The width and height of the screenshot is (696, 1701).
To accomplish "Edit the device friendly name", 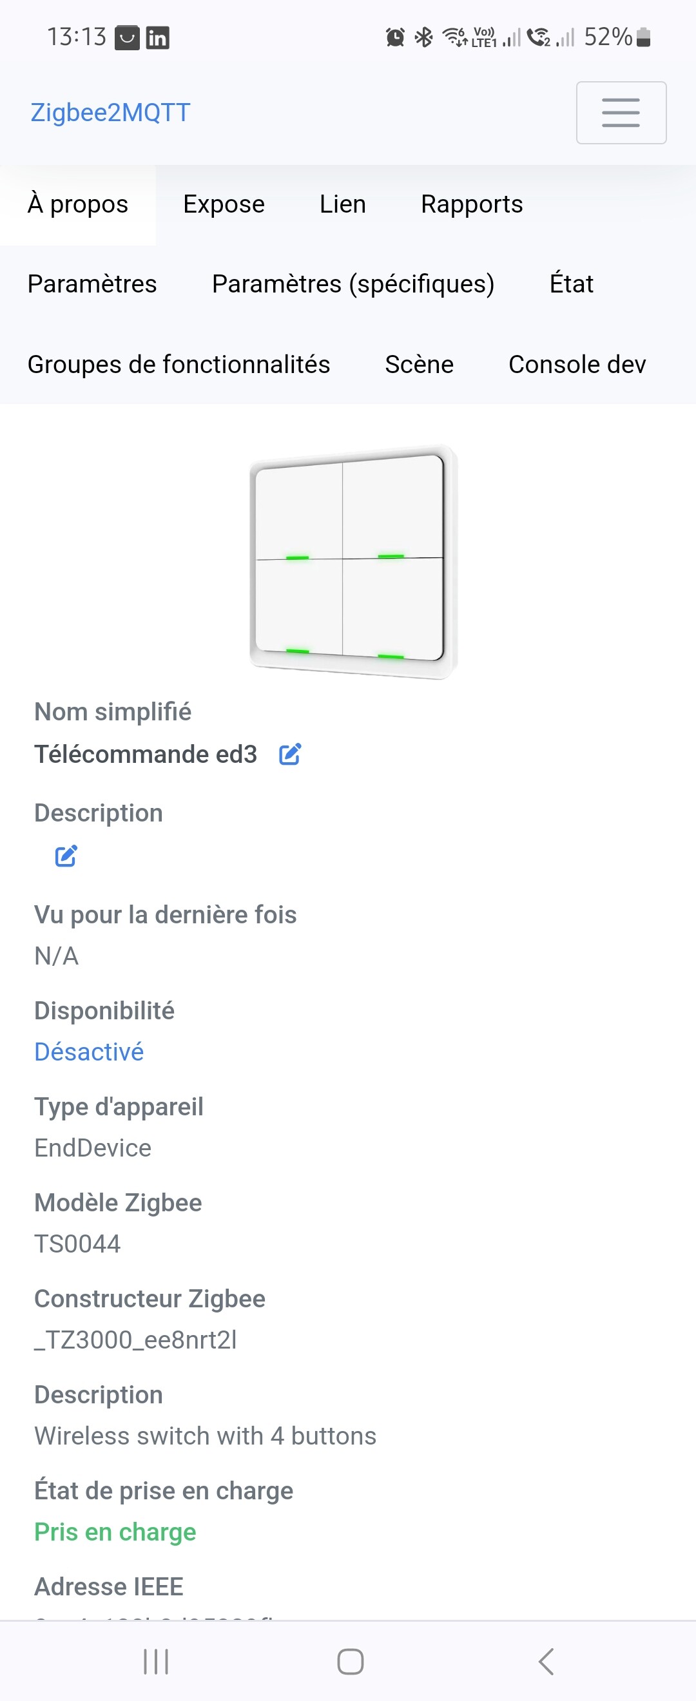I will [x=290, y=754].
